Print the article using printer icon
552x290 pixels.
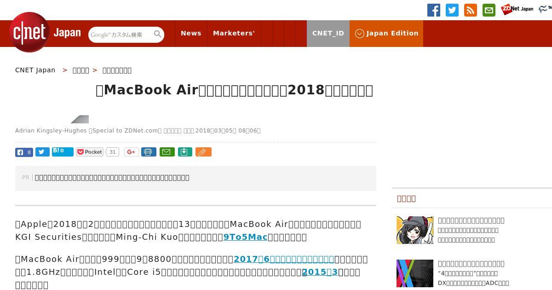coord(149,152)
